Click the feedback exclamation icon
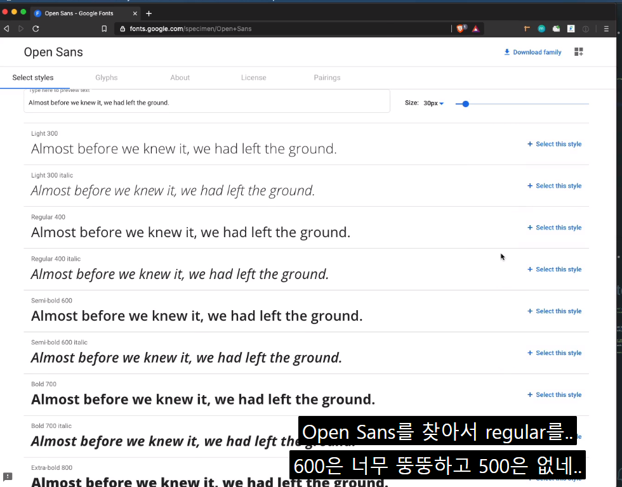This screenshot has width=622, height=487. [x=8, y=476]
